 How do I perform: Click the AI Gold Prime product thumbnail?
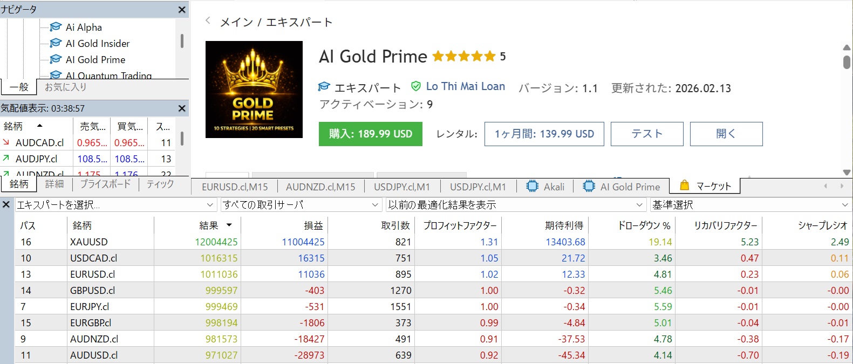tap(254, 90)
